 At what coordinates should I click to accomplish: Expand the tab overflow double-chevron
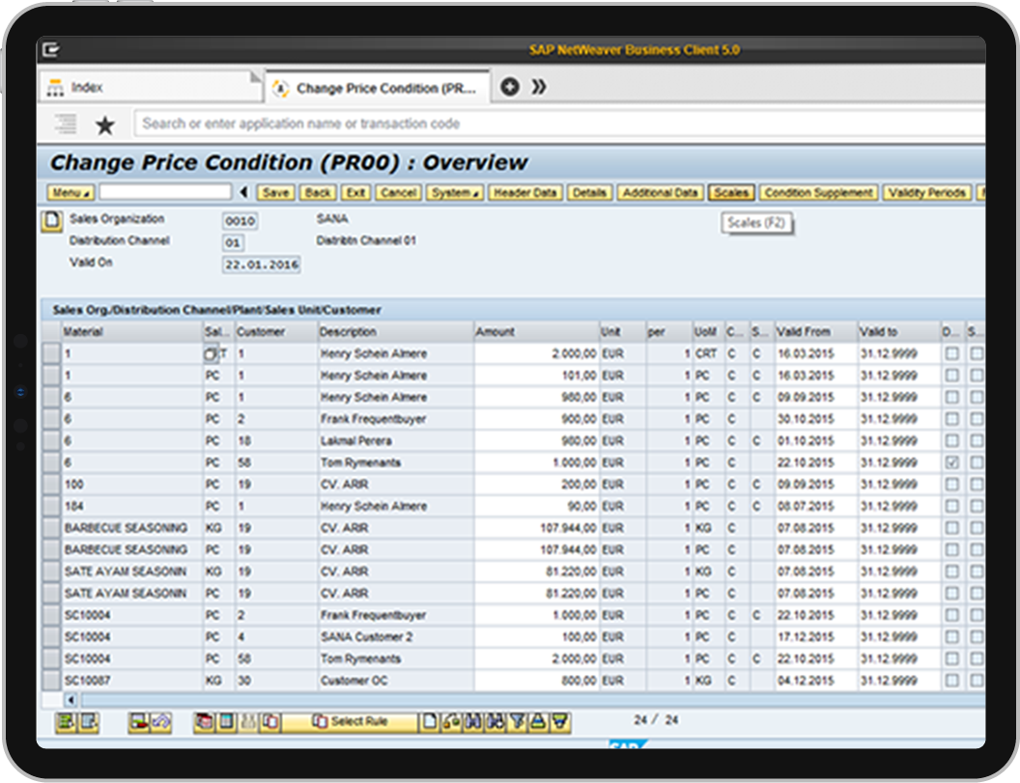coord(539,87)
